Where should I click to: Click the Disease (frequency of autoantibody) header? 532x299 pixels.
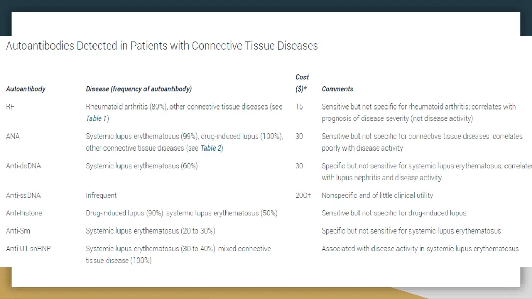tap(138, 89)
